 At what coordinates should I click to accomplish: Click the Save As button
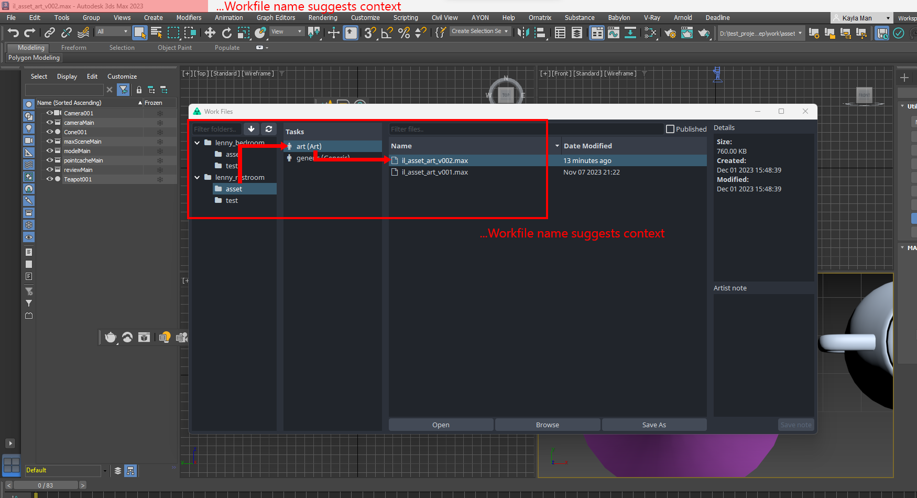coord(654,425)
